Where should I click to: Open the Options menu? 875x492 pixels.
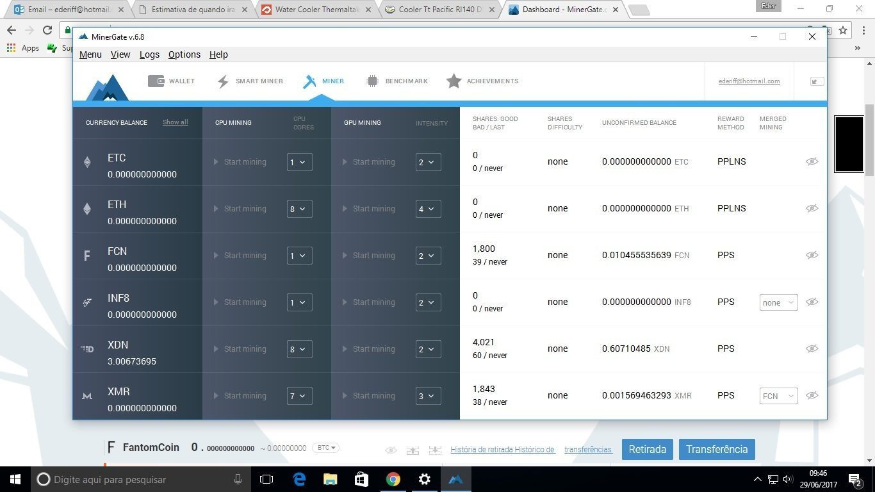pyautogui.click(x=184, y=54)
